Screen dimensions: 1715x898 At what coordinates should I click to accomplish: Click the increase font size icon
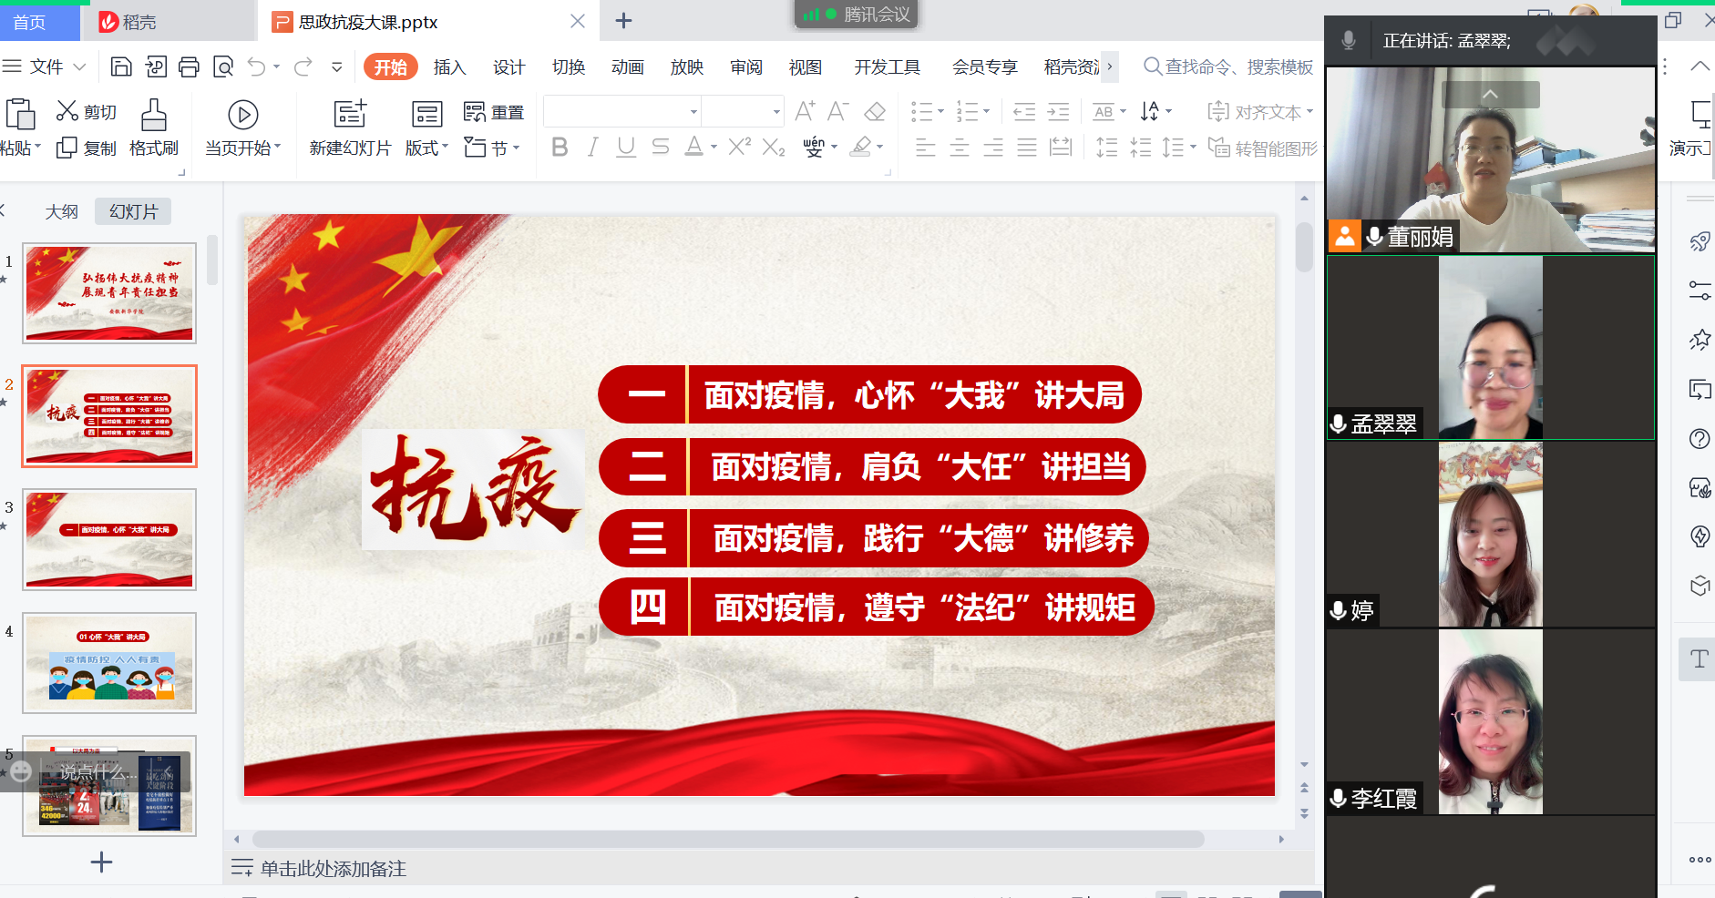(x=805, y=112)
